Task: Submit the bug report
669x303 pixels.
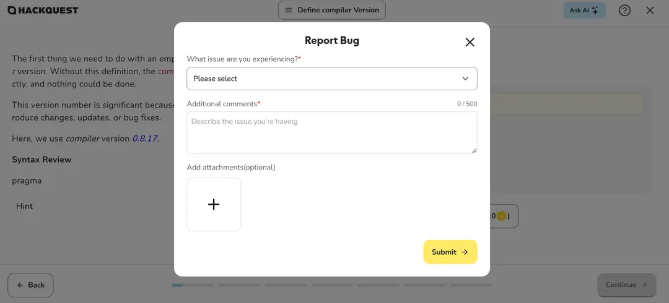Action: pos(450,252)
